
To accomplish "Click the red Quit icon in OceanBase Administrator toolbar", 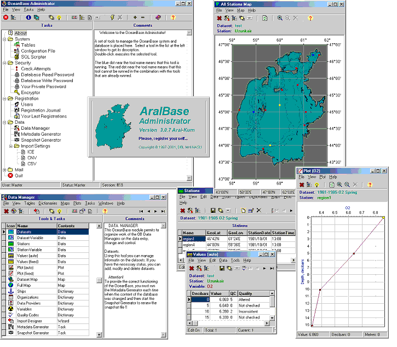I will point(6,18).
